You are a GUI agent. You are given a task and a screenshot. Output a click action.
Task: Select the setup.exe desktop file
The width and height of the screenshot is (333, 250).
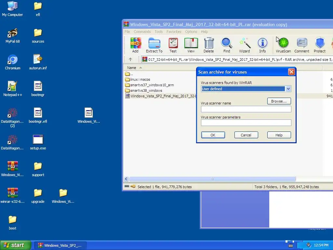coord(38,143)
